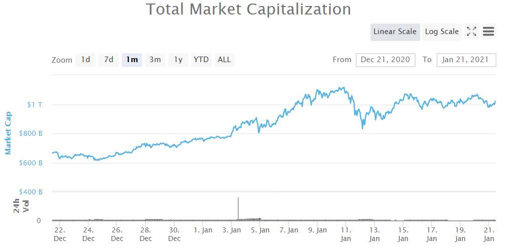This screenshot has width=506, height=250.
Task: Set zoom to 1d
Action: pos(86,60)
